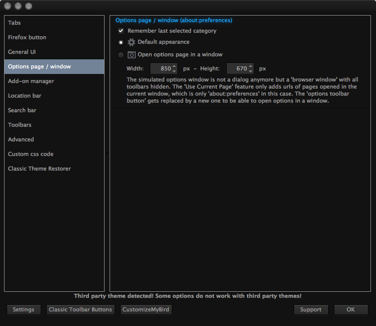Click the Support button

tap(311, 309)
